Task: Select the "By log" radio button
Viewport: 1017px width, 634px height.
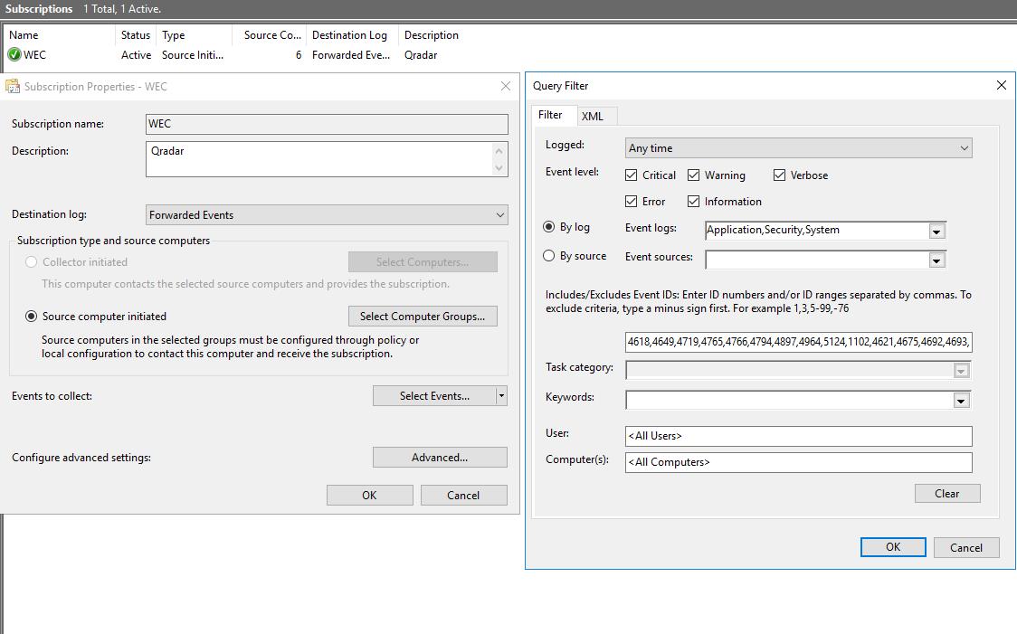Action: (x=549, y=230)
